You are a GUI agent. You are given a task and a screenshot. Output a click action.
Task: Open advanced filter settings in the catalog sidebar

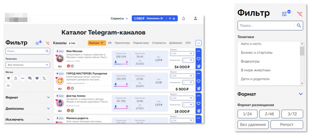point(38,43)
